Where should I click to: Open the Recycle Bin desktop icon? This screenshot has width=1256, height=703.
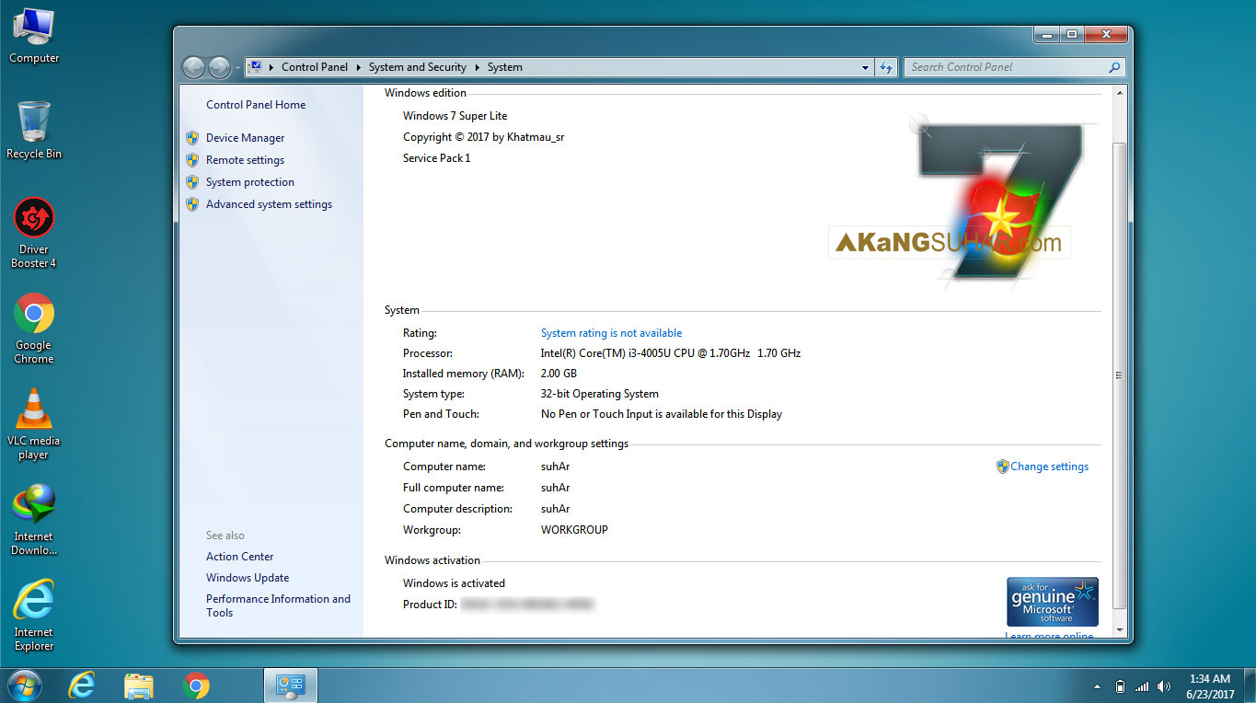[x=33, y=131]
